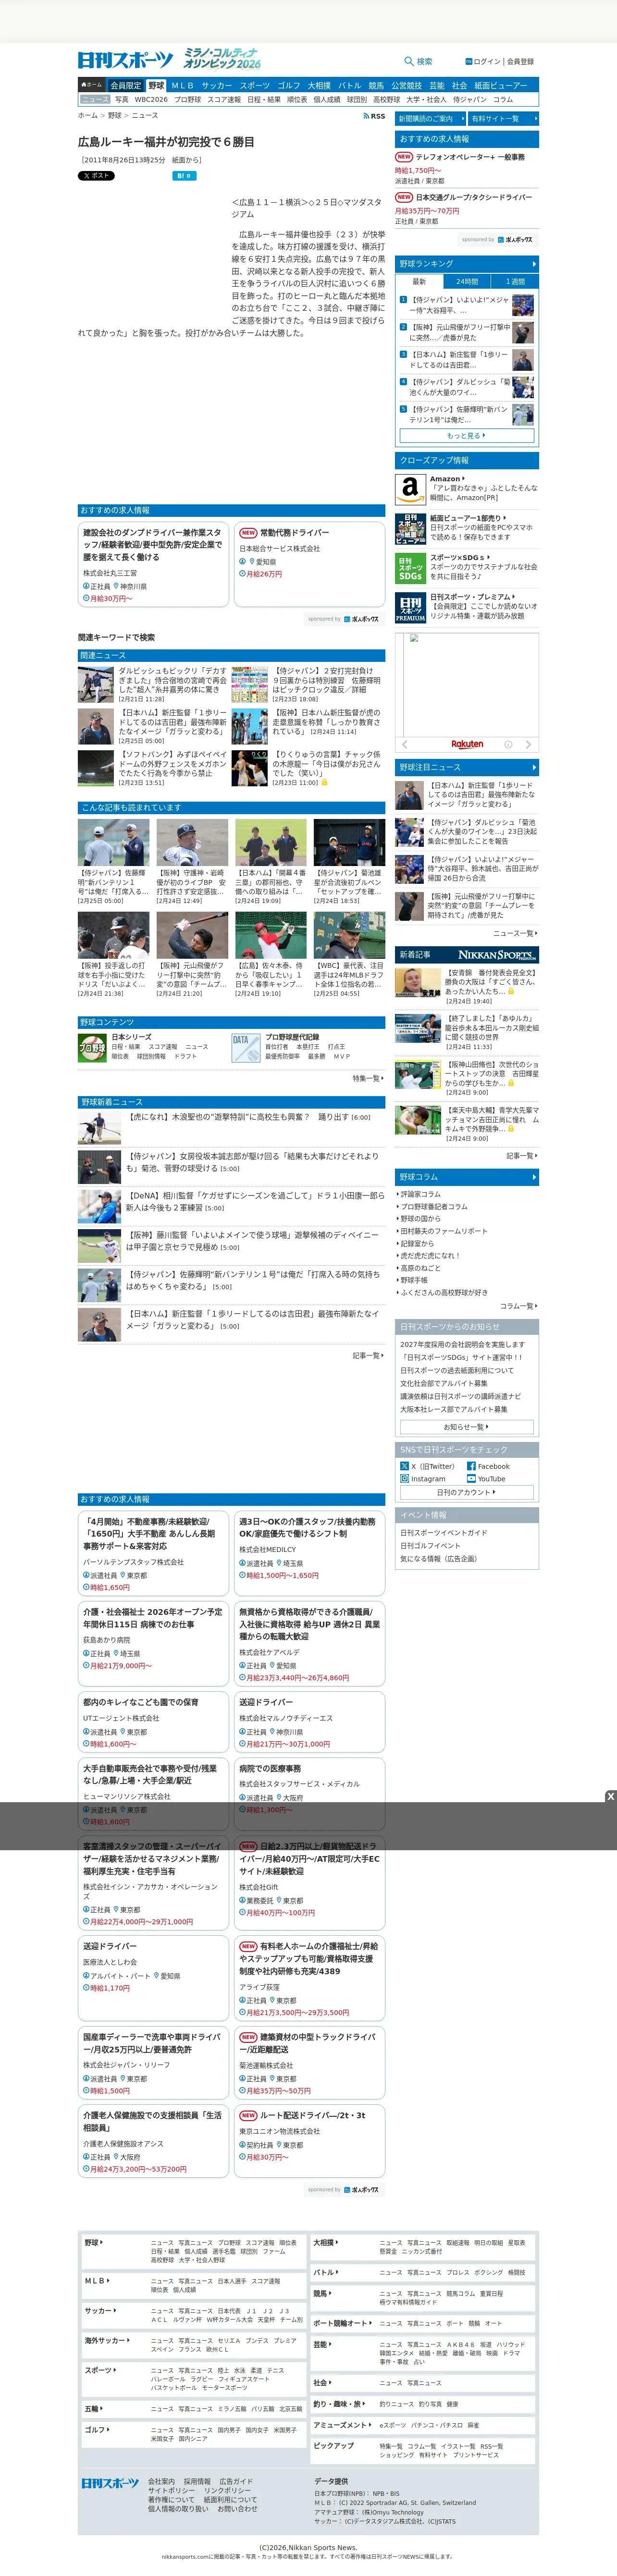
Task: Select the サッカー navigation tab
Action: (x=216, y=86)
